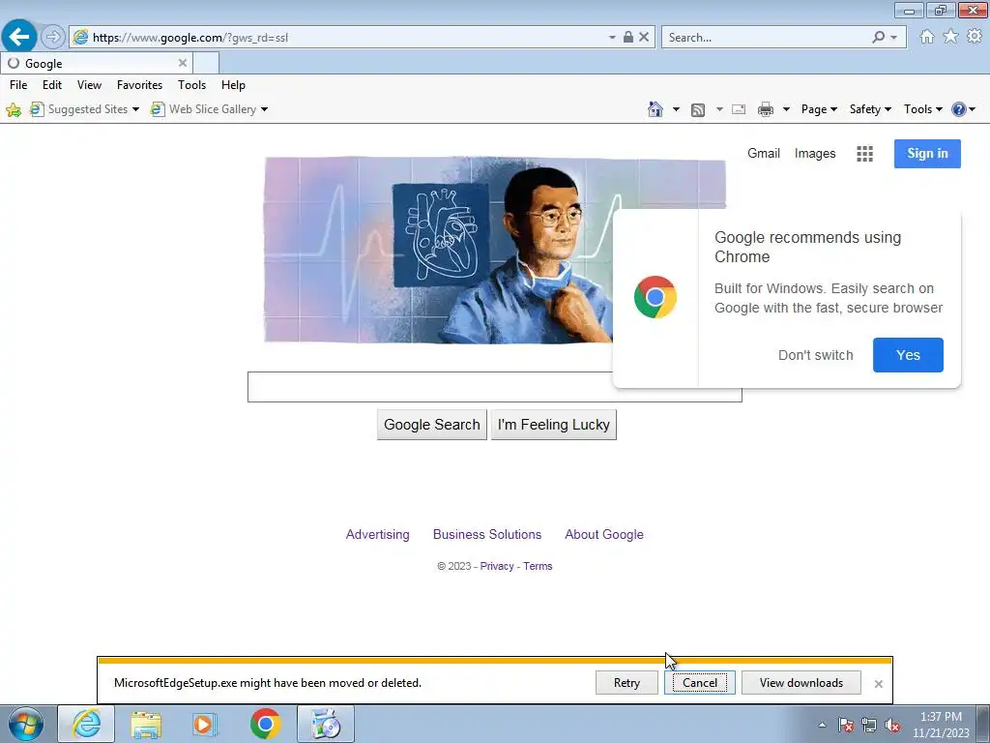The image size is (990, 743).
Task: Click the installer disc taskbar icon
Action: coord(326,724)
